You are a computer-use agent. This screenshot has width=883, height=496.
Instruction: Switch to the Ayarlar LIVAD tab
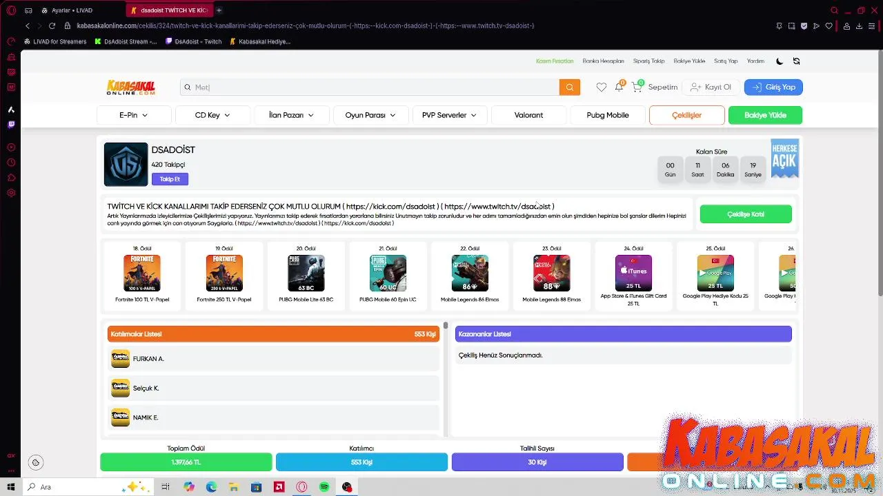pyautogui.click(x=72, y=10)
